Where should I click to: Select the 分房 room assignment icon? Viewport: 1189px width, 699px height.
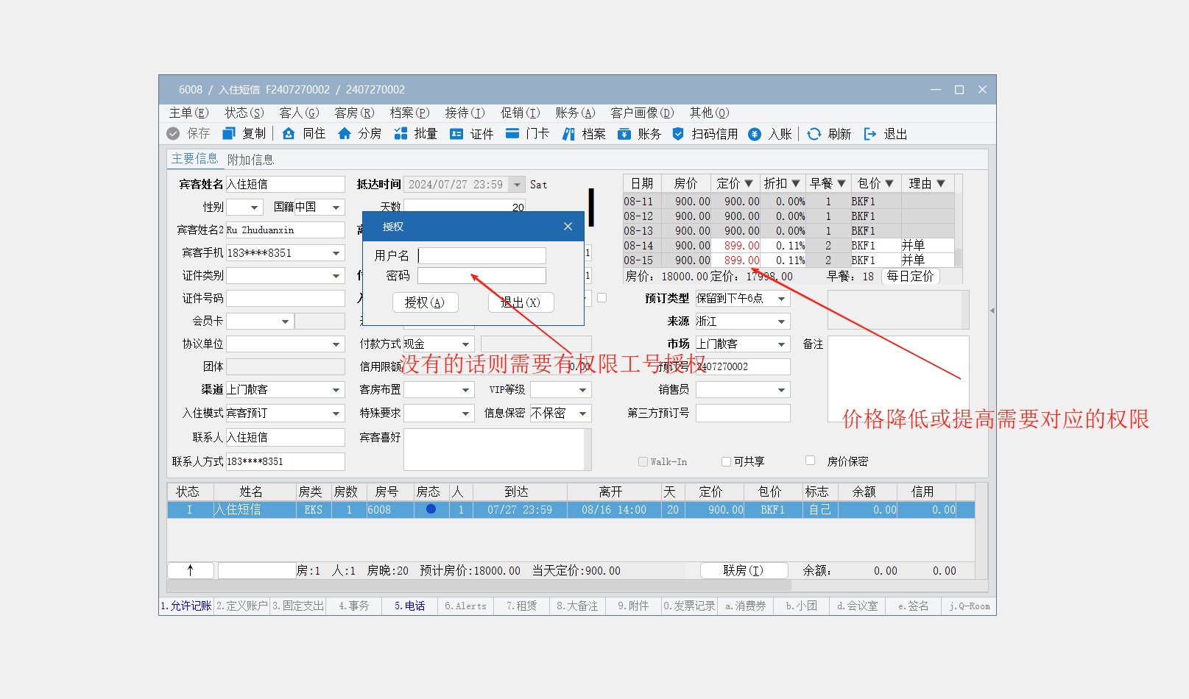[x=345, y=134]
